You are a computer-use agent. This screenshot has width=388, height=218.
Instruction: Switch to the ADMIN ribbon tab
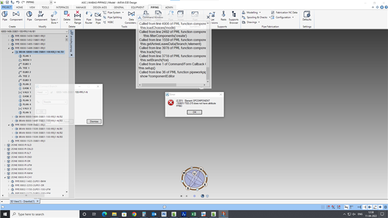(x=169, y=7)
